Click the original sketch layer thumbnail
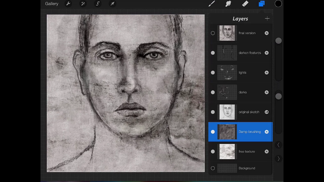 (227, 112)
